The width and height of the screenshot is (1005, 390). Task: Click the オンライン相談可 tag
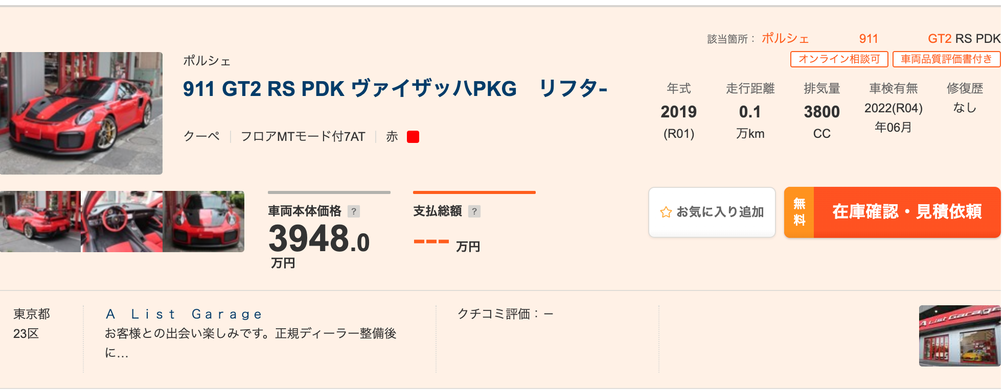coord(839,59)
